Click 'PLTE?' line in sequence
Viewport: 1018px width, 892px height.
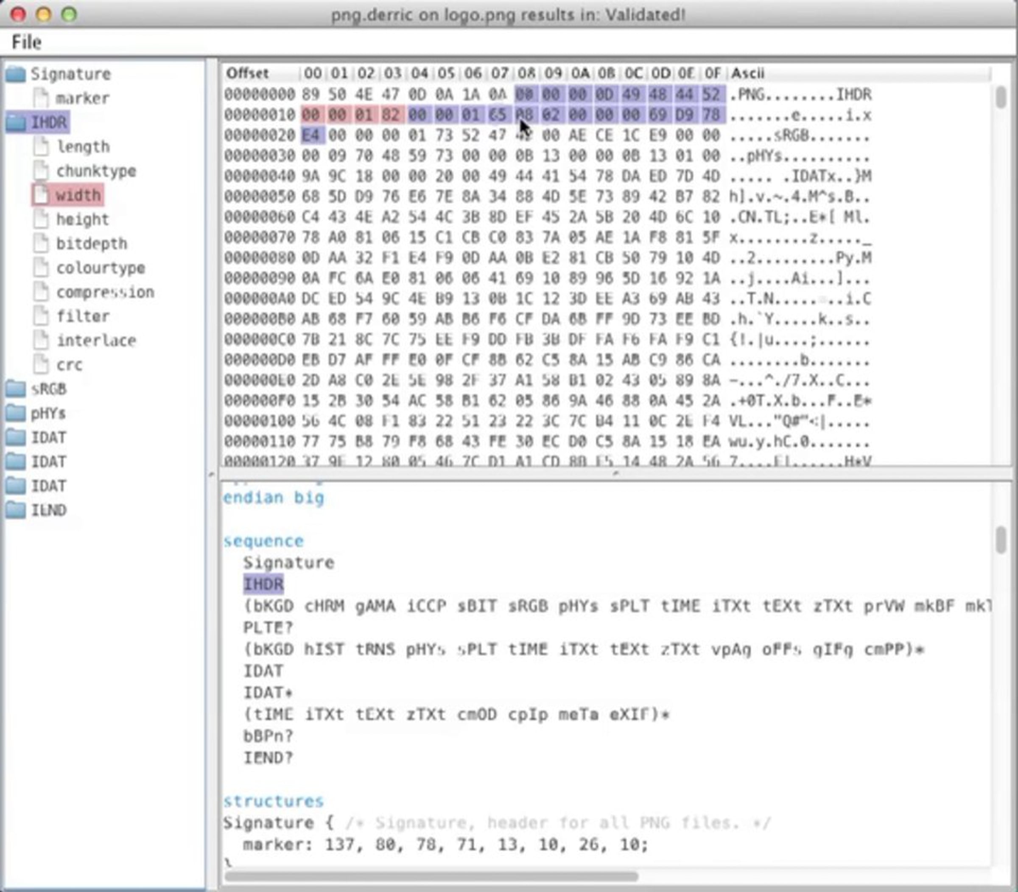(x=268, y=628)
